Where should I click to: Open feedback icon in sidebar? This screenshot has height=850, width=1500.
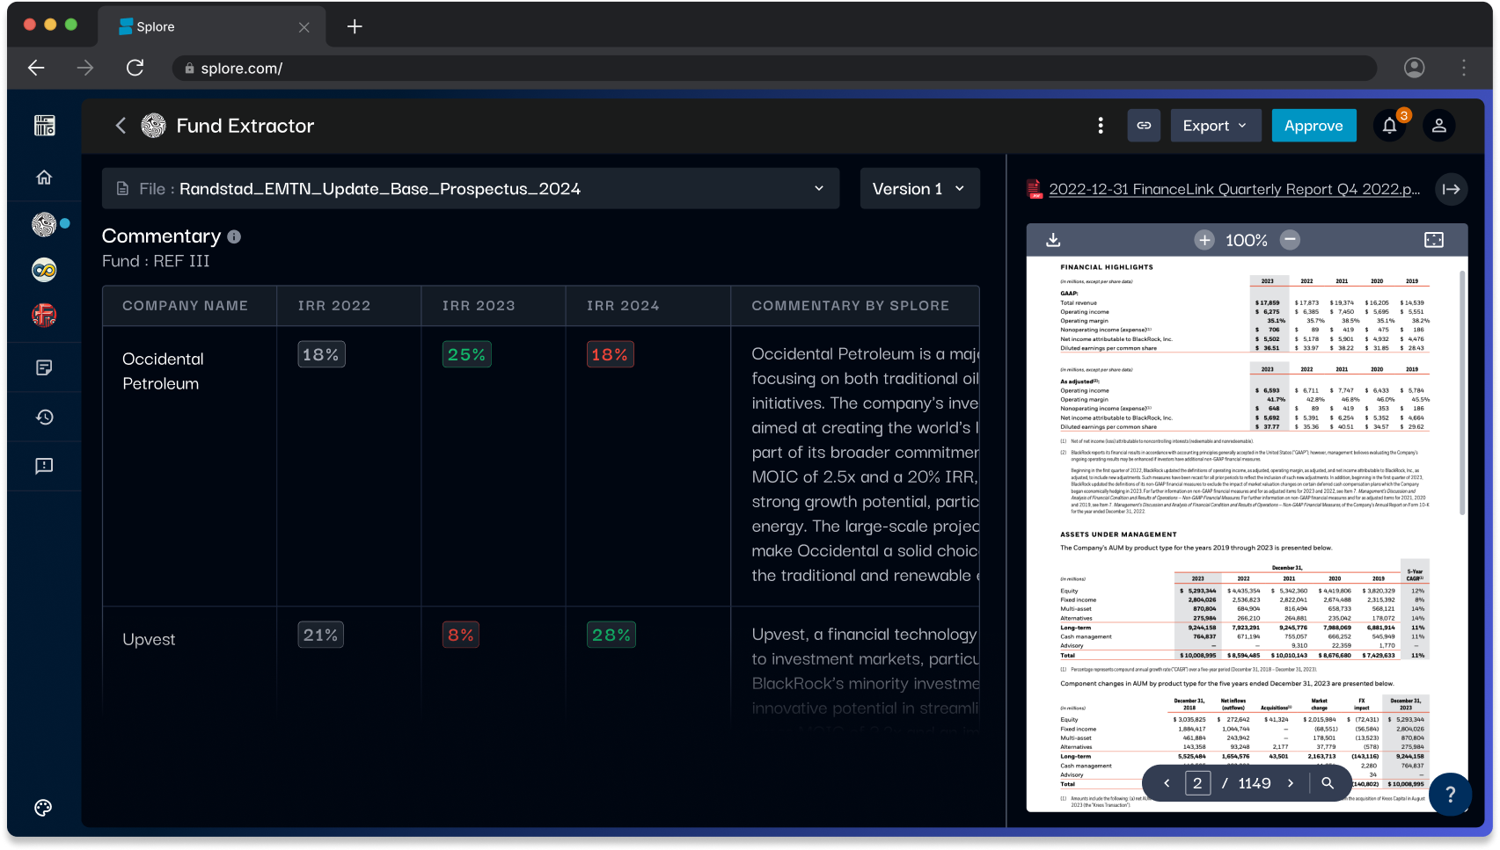tap(44, 466)
